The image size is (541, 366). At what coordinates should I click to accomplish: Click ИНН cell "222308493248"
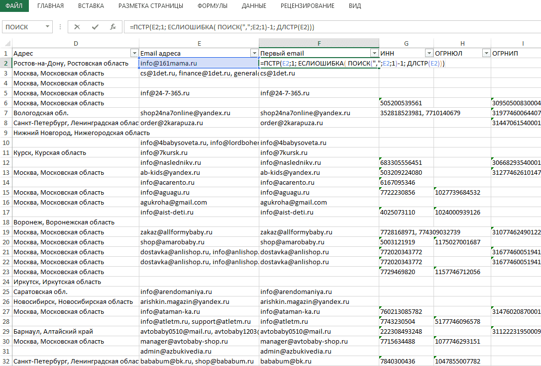point(407,332)
